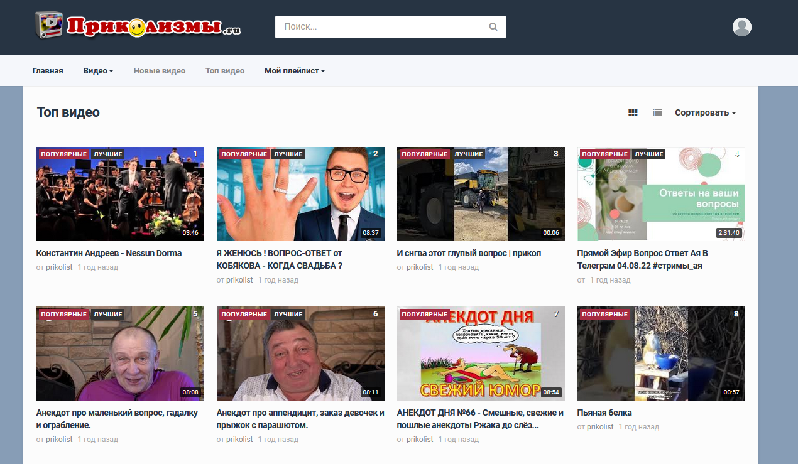Click the 00:57 duration label
This screenshot has height=464, width=798.
(x=731, y=392)
